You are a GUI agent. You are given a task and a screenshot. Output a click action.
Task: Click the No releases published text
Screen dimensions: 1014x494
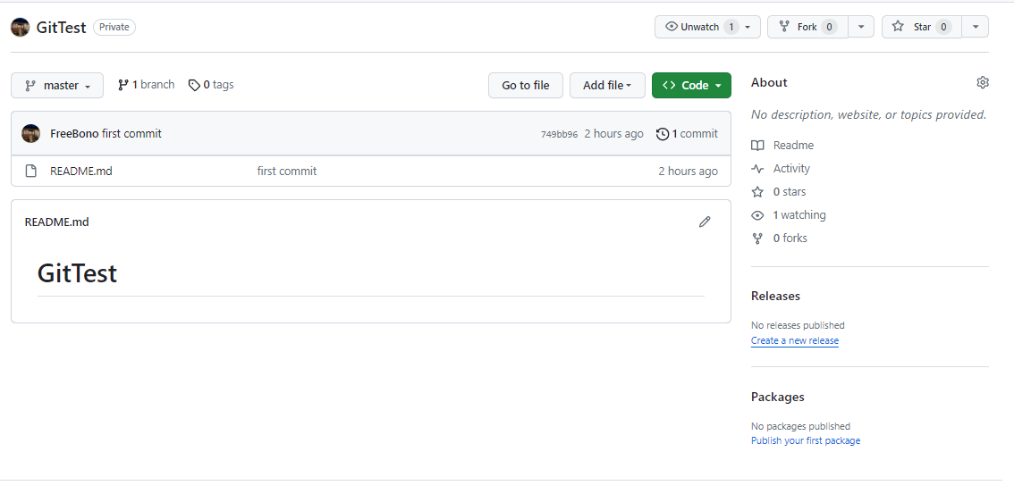(x=798, y=325)
